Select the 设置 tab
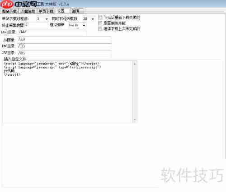Screen dimensions: 226x192 [63, 11]
